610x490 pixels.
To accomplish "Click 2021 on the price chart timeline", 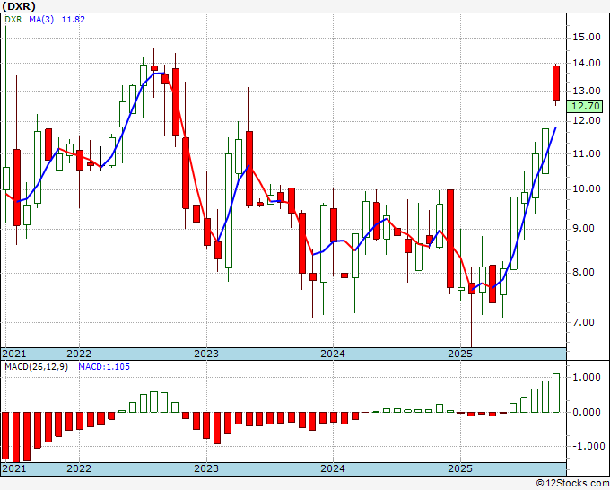I will coord(14,354).
